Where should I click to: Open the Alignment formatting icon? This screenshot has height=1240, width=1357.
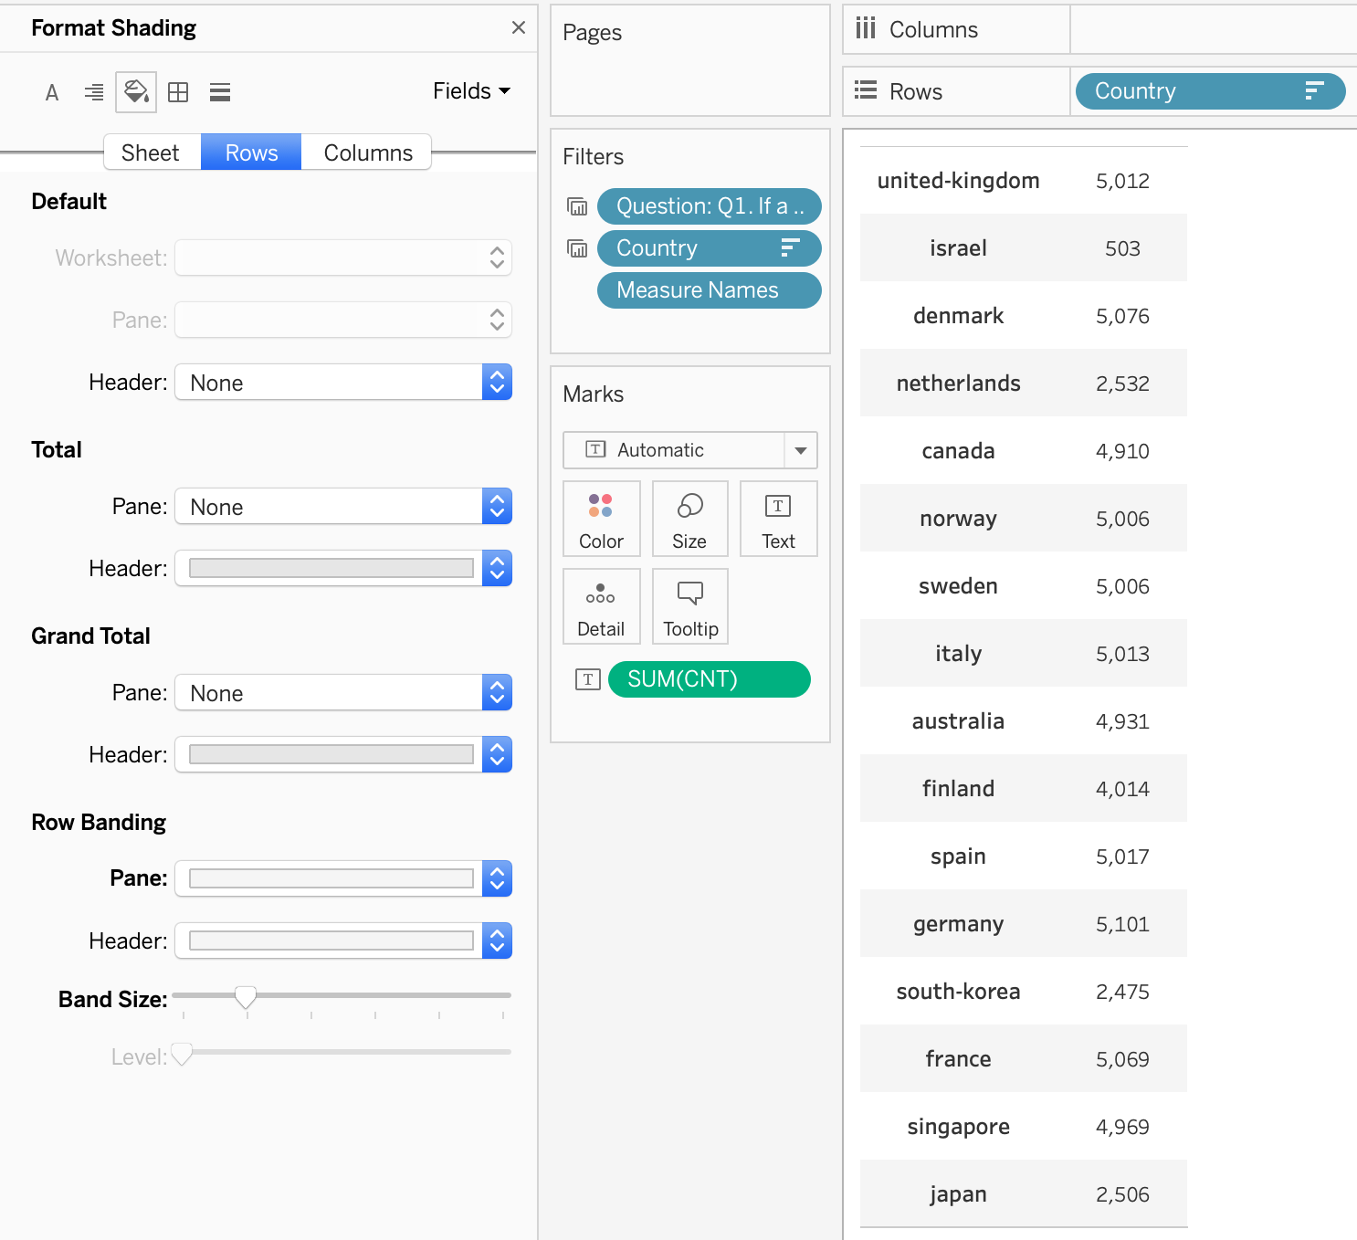pyautogui.click(x=94, y=92)
